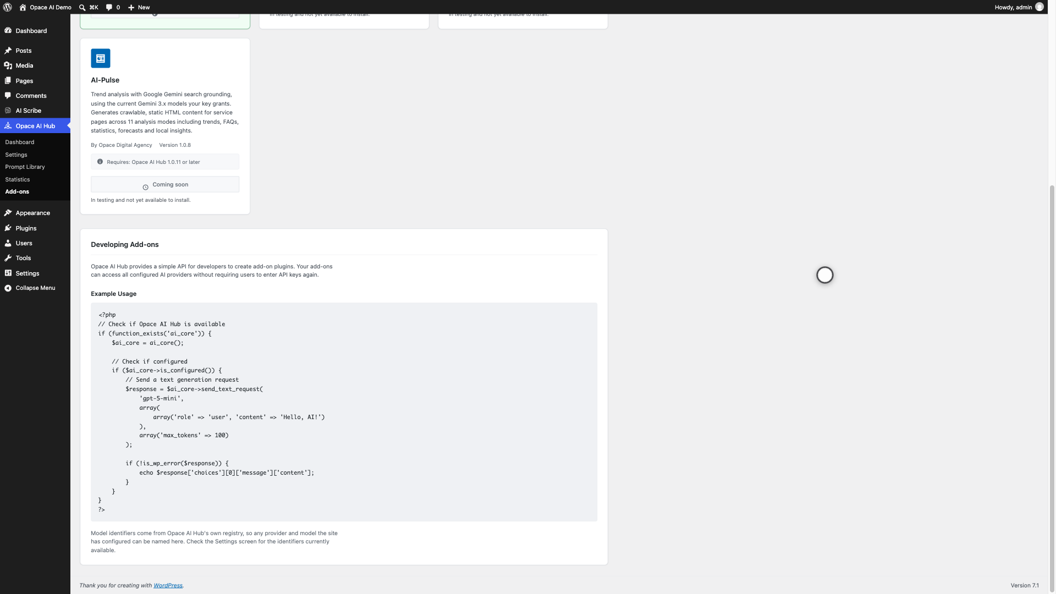Open the Howdy, admin account menu

click(1019, 7)
